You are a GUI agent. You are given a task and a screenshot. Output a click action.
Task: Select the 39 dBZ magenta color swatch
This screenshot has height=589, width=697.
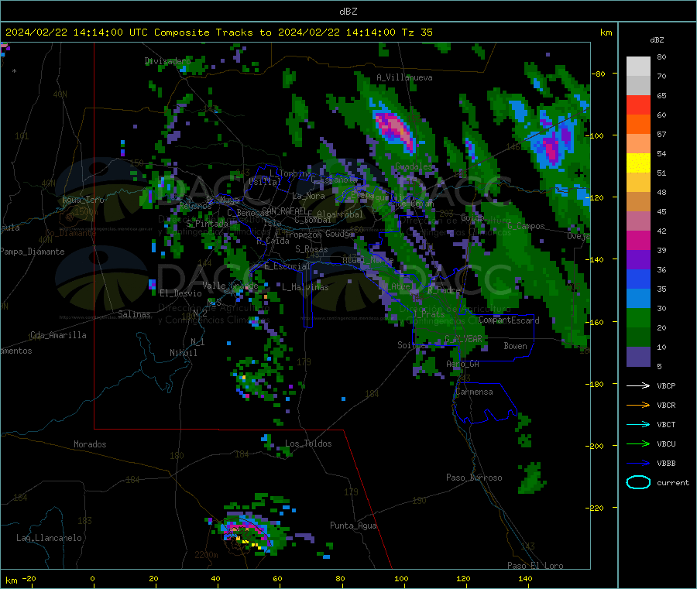click(x=638, y=240)
